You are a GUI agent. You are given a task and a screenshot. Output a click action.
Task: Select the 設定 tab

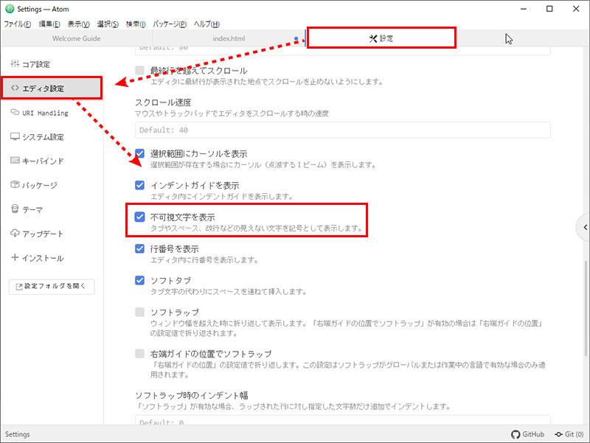point(381,38)
